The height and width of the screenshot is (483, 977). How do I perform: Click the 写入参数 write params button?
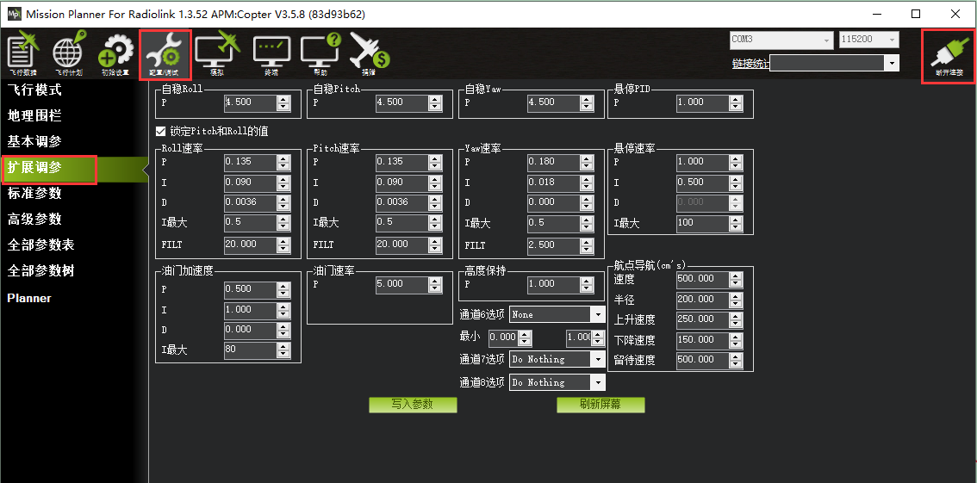pos(413,405)
